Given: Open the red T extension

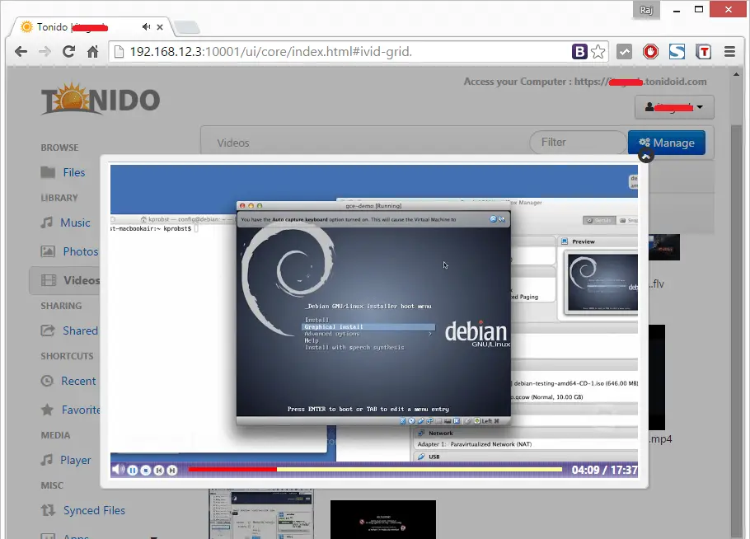Looking at the screenshot, I should (703, 52).
